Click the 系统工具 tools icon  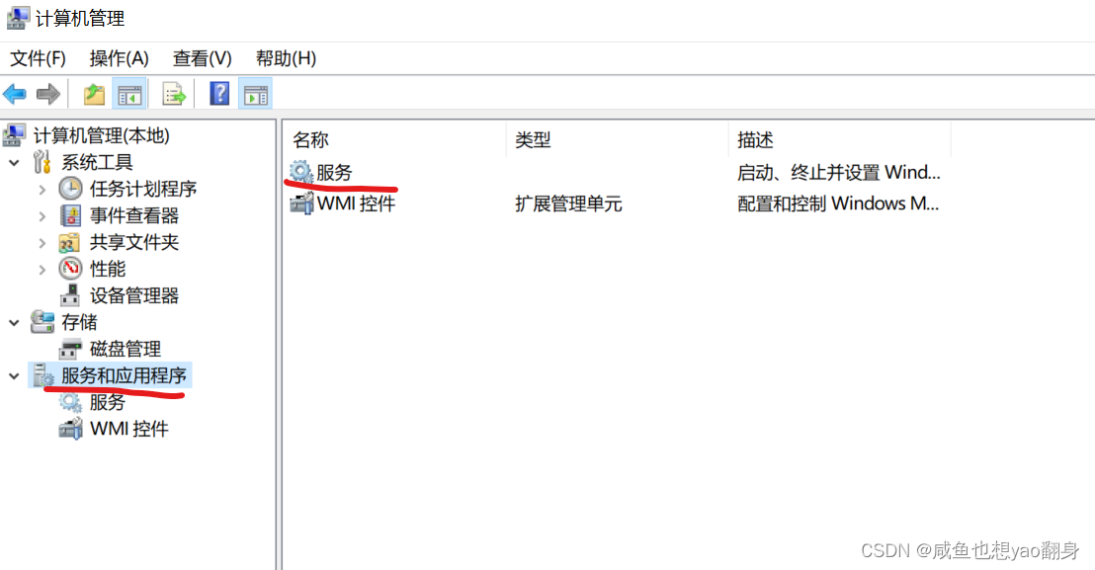point(42,162)
